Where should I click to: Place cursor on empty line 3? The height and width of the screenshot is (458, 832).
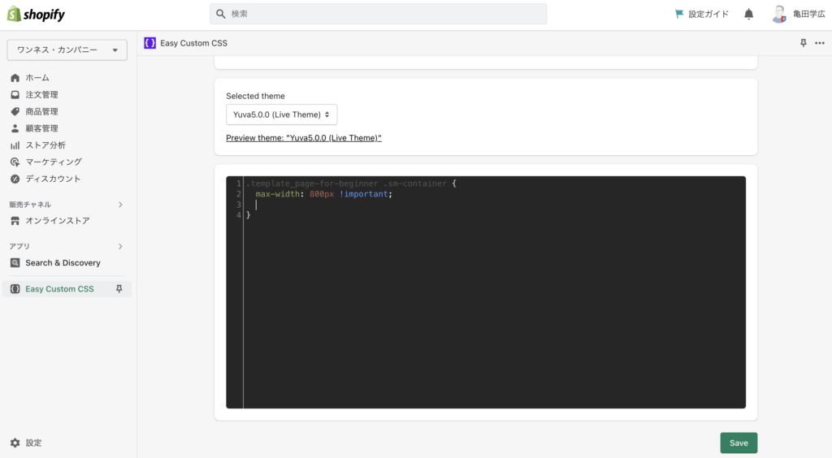tap(496, 205)
